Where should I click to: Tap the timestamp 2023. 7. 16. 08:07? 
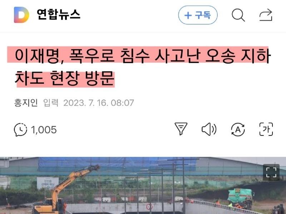99,103
